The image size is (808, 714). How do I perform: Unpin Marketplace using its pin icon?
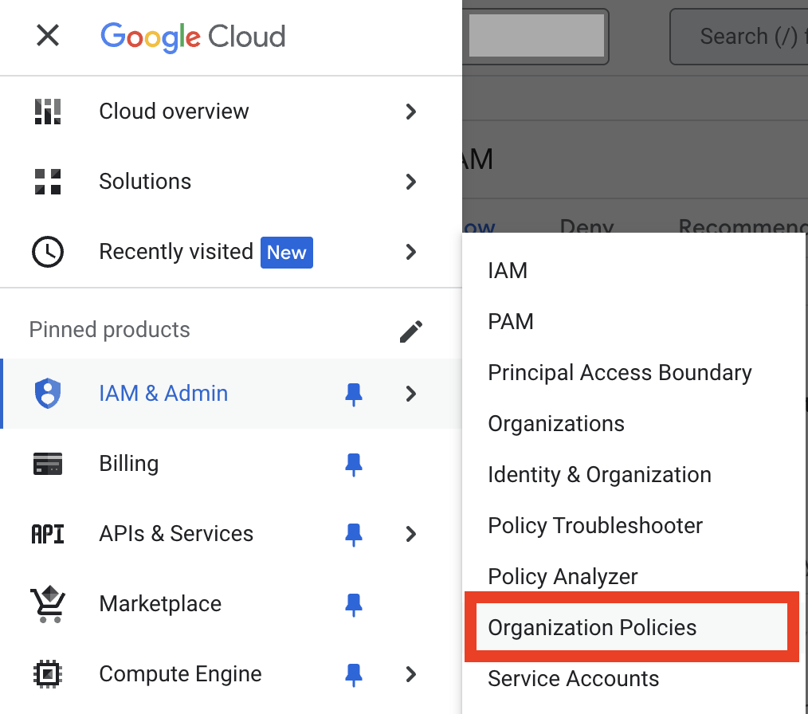click(x=354, y=605)
